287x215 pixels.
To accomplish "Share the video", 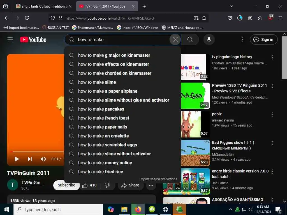I will tap(130, 185).
